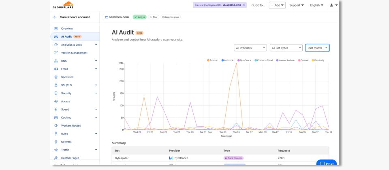The width and height of the screenshot is (389, 170).
Task: Toggle the Amazon series in chart legend
Action: coord(213,60)
